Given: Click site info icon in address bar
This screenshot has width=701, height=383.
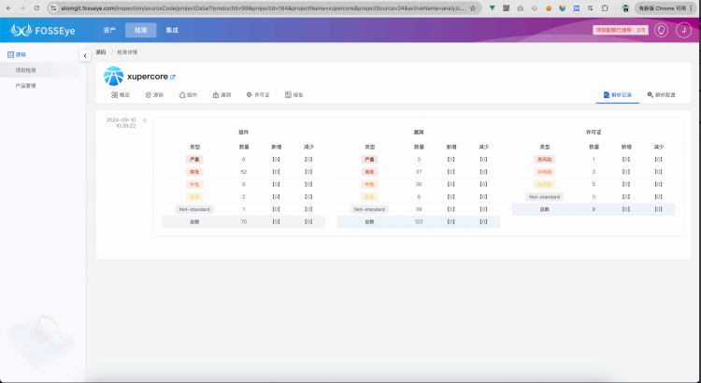Looking at the screenshot, I should coord(53,8).
